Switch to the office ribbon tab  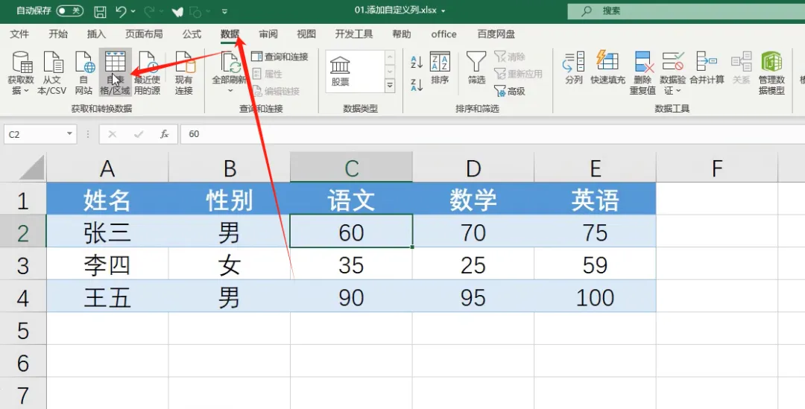443,34
